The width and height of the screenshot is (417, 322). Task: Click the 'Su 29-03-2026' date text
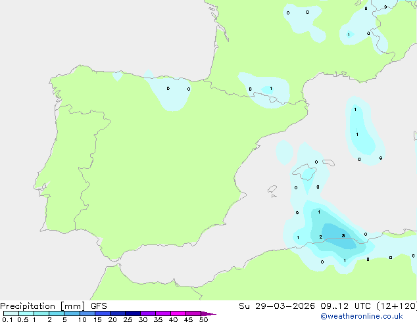click(x=277, y=306)
